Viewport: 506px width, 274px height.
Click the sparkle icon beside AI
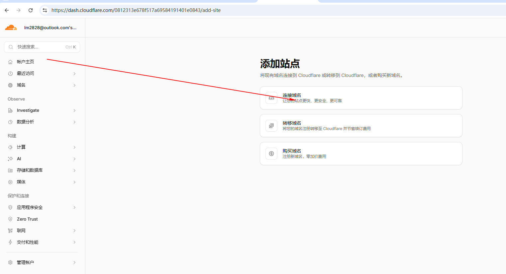(x=10, y=159)
